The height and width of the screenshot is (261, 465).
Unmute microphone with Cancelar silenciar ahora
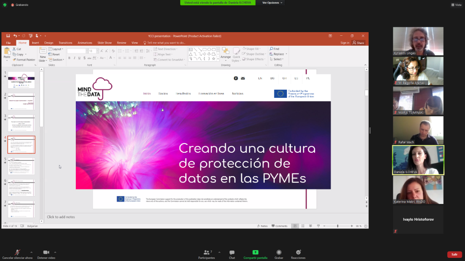coord(17,252)
